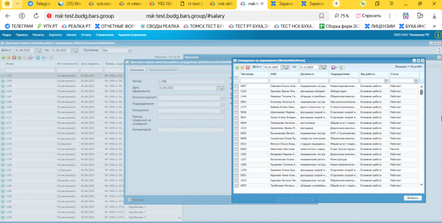Open browser downloads icon
This screenshot has width=442, height=223.
click(x=435, y=16)
